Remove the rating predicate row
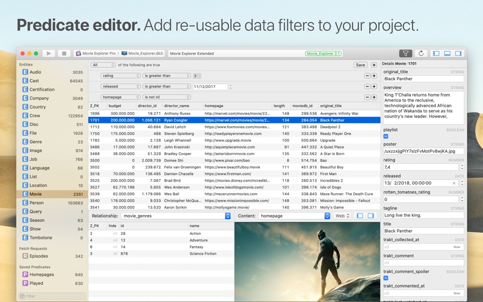Image resolution: width=483 pixels, height=302 pixels. pyautogui.click(x=367, y=76)
